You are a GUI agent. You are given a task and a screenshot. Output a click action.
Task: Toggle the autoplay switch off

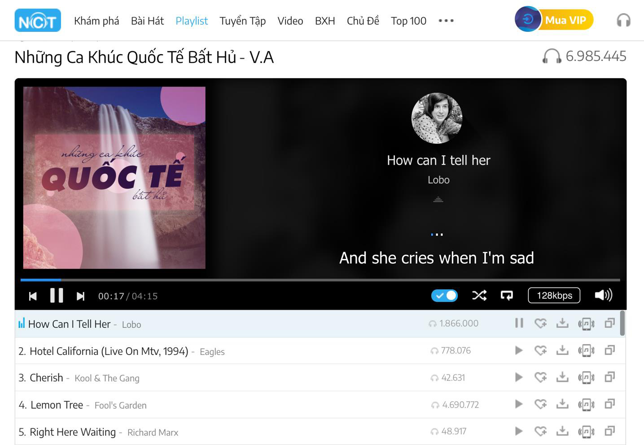(x=444, y=296)
